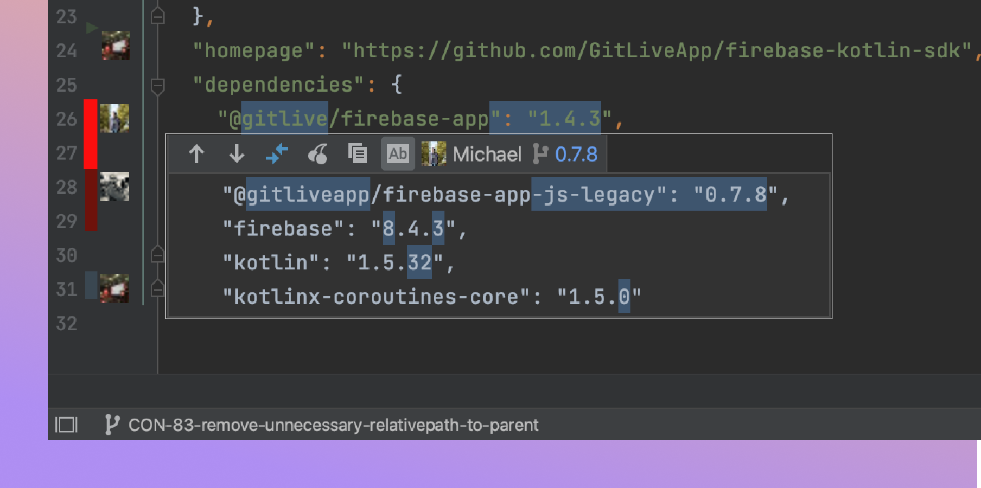Screen dimensions: 981x488
Task: Click the homepage GitHub URL on line 24
Action: click(657, 50)
